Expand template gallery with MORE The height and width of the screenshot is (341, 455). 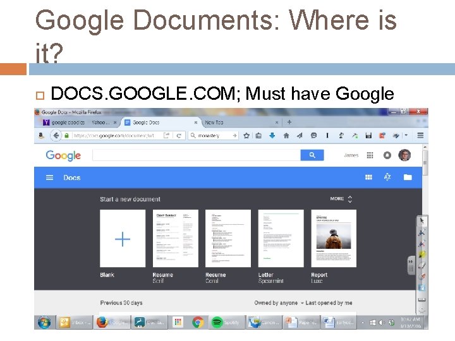pos(341,199)
